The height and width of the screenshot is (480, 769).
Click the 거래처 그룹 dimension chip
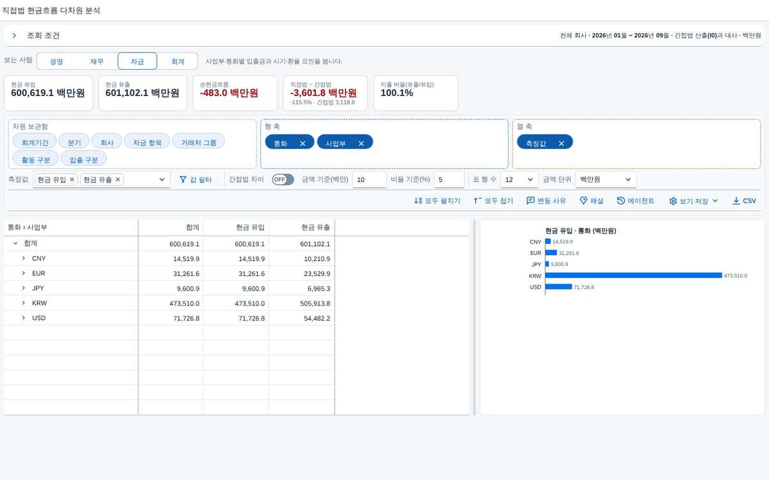point(199,143)
